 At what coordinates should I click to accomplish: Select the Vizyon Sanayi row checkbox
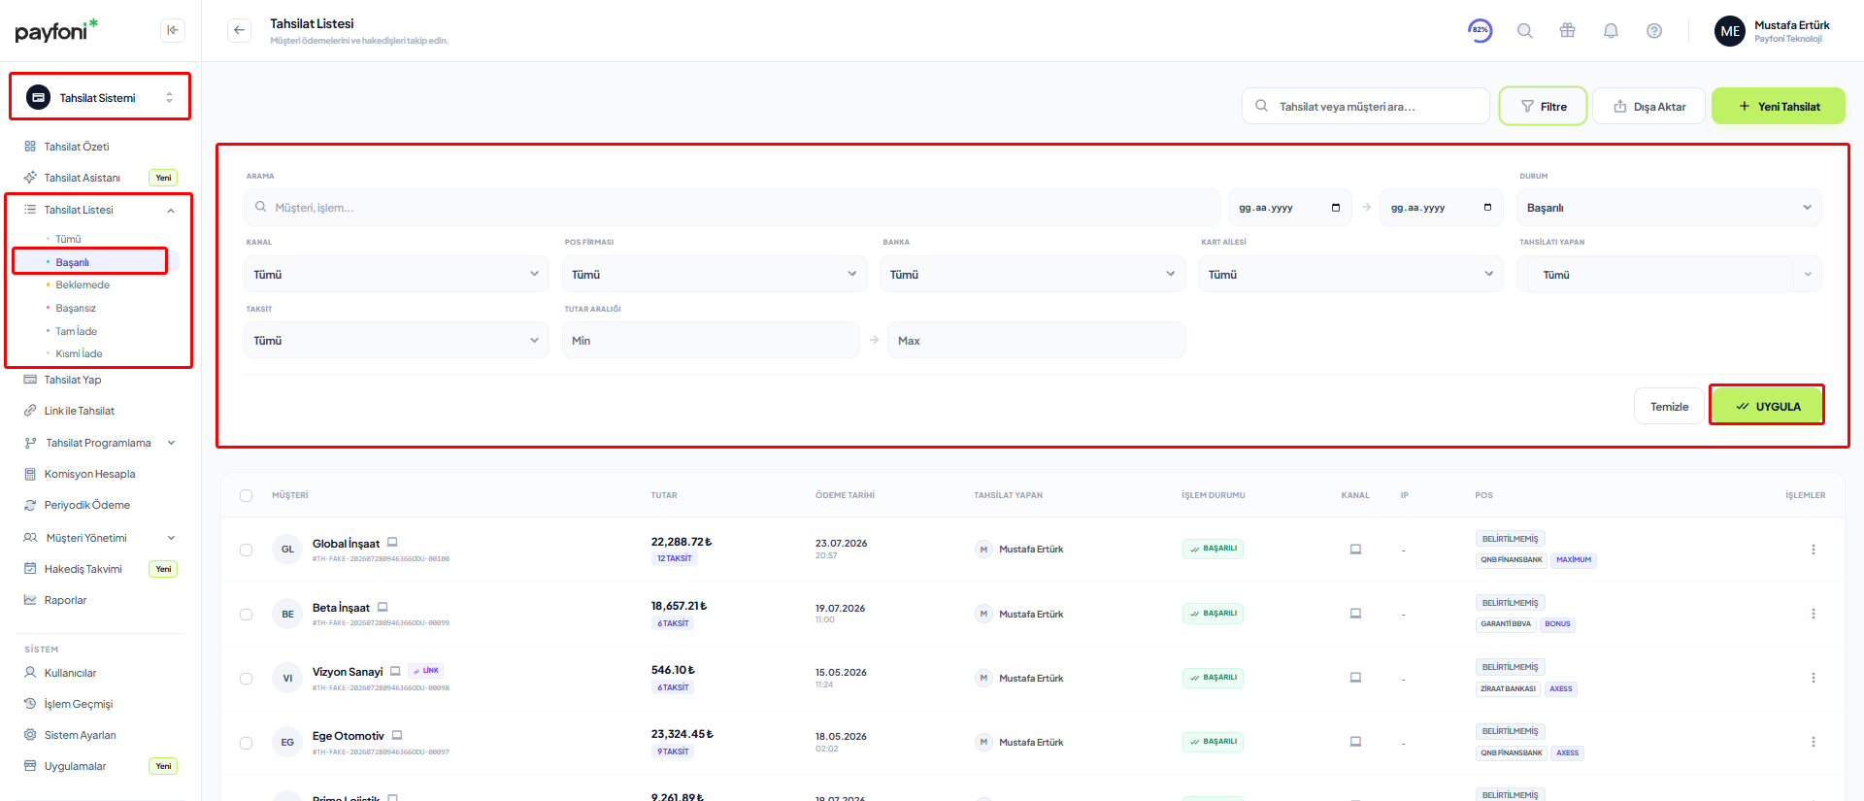pyautogui.click(x=246, y=679)
